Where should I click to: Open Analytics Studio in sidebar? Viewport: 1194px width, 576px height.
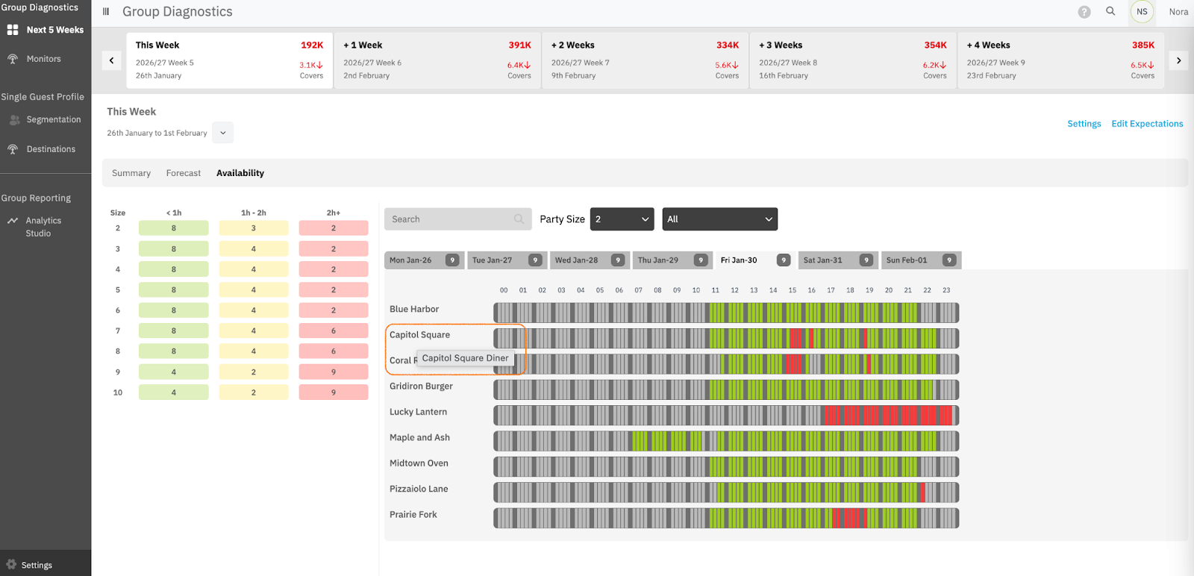tap(43, 227)
